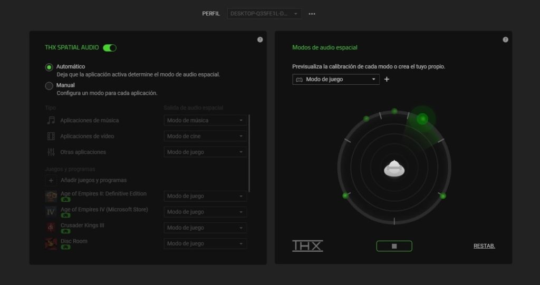Add a new spatial audio mode with plus

tap(387, 79)
